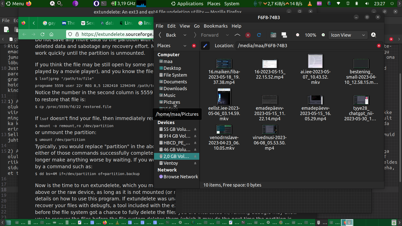Open Browse Network in sidebar
This screenshot has height=226, width=402.
[x=180, y=177]
